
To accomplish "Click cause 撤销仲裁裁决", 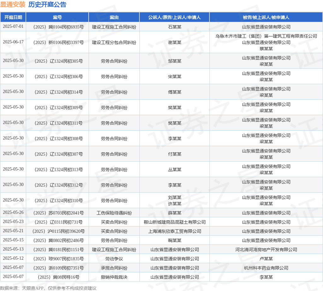I will [114, 277].
